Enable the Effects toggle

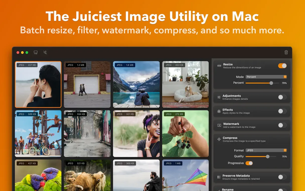282,111
